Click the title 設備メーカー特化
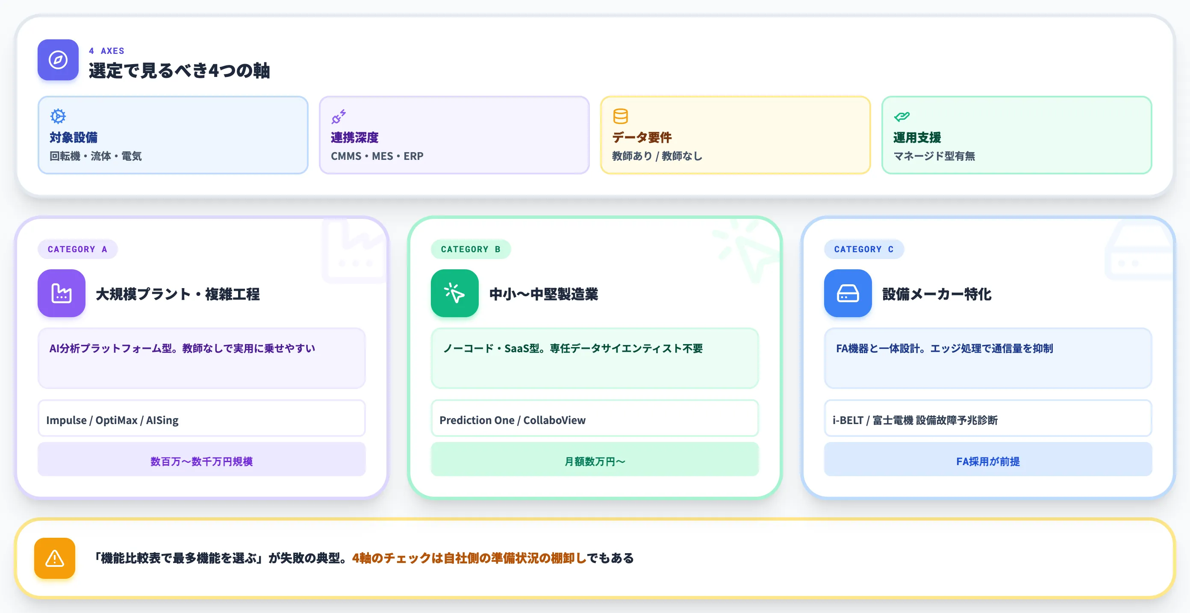The width and height of the screenshot is (1190, 613). 937,294
